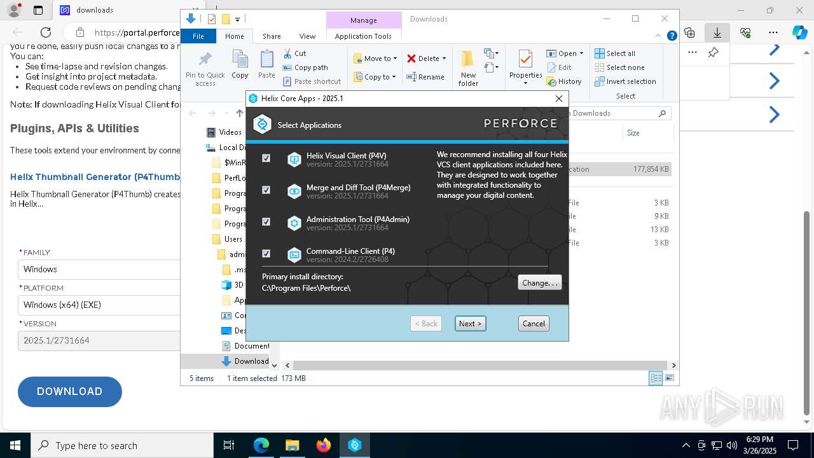Image resolution: width=814 pixels, height=458 pixels.
Task: Click Select none in Explorer ribbon
Action: pos(619,67)
